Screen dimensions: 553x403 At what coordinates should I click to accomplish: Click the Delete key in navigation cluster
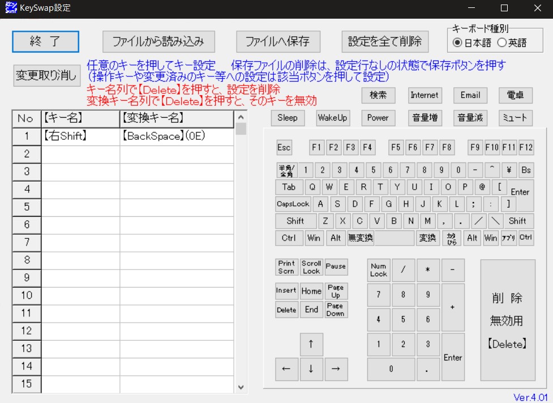(x=286, y=310)
